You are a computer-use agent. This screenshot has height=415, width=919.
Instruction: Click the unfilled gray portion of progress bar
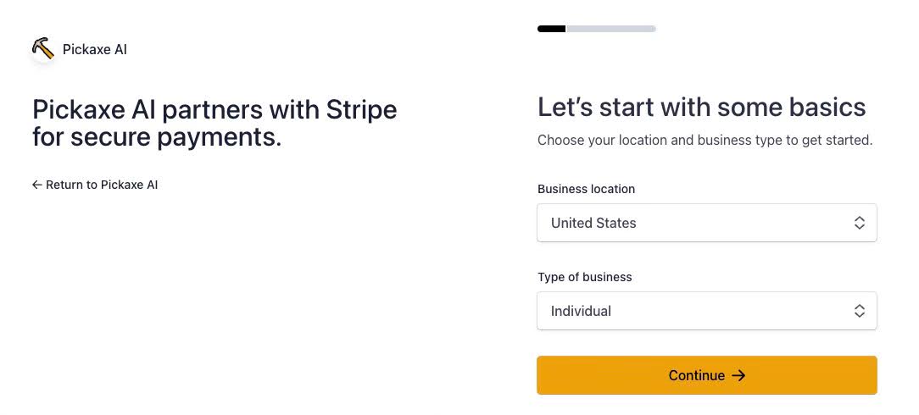click(611, 29)
